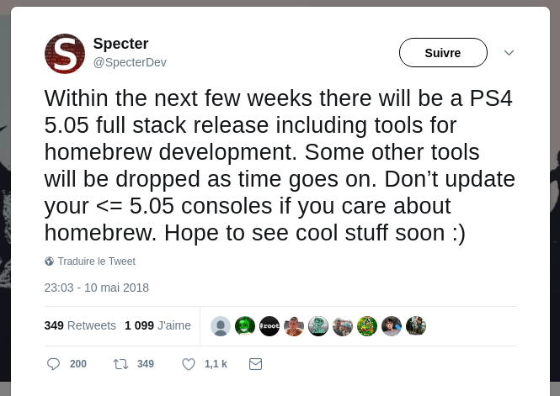Click Traduire le Tweet link
560x396 pixels.
(96, 261)
